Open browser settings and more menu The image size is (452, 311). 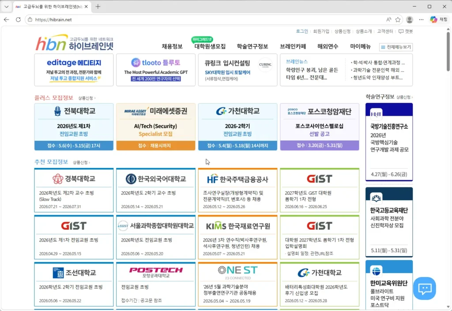click(x=421, y=19)
